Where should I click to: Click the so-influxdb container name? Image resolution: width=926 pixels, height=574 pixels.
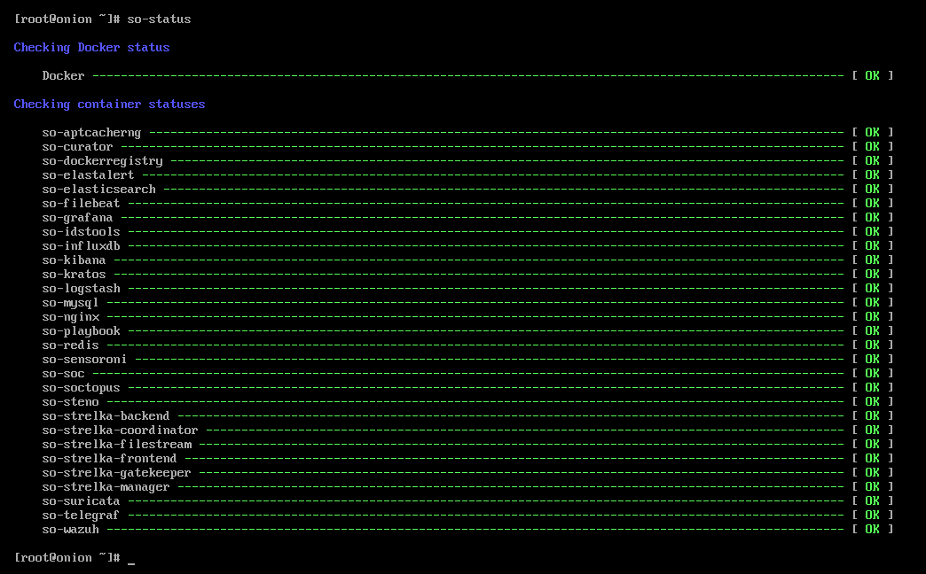point(81,245)
